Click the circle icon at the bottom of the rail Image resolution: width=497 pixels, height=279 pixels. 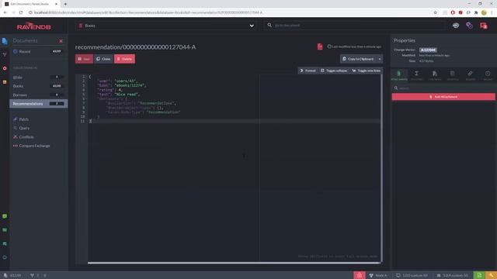(x=5, y=257)
